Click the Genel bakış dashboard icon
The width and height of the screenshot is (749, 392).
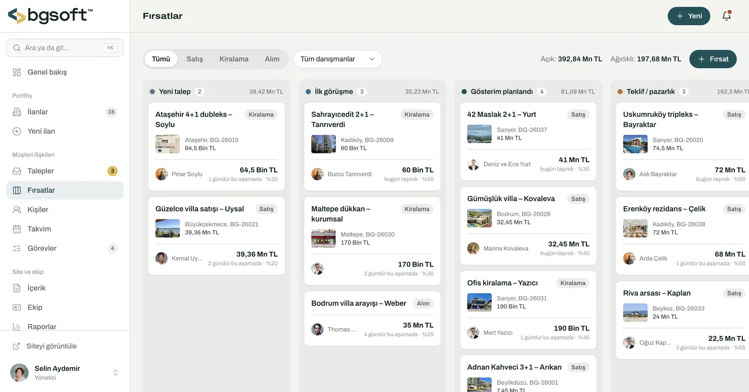coord(17,72)
